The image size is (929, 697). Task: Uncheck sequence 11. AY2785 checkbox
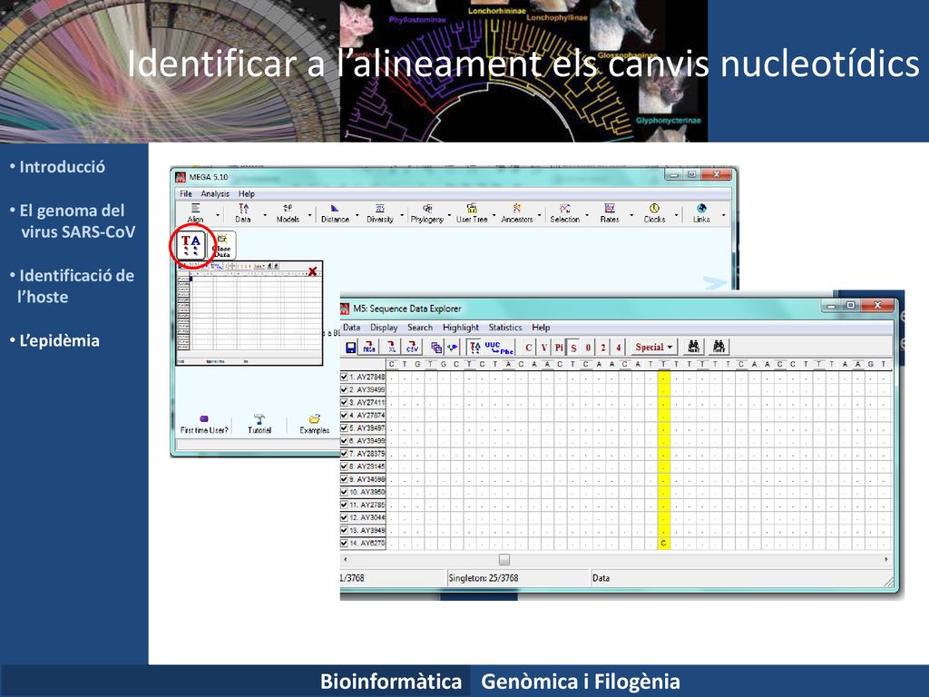point(344,505)
